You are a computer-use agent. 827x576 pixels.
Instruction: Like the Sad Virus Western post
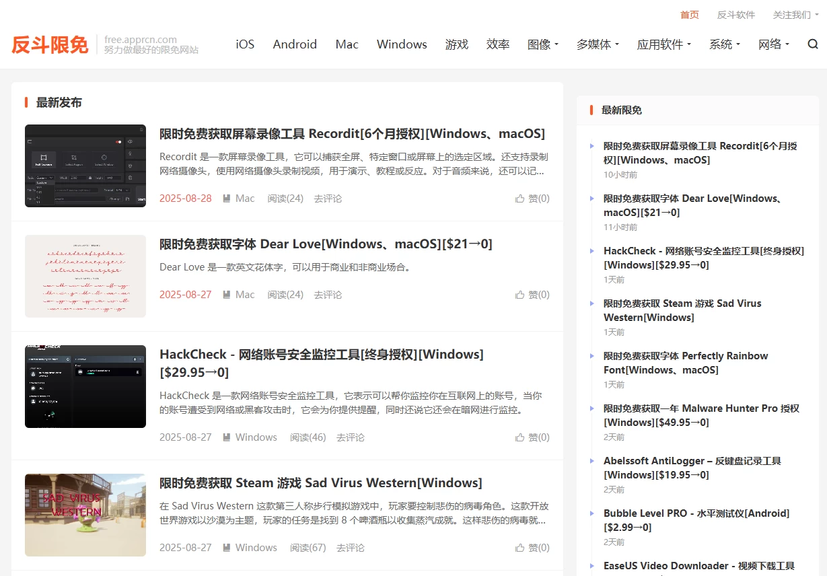pyautogui.click(x=532, y=547)
